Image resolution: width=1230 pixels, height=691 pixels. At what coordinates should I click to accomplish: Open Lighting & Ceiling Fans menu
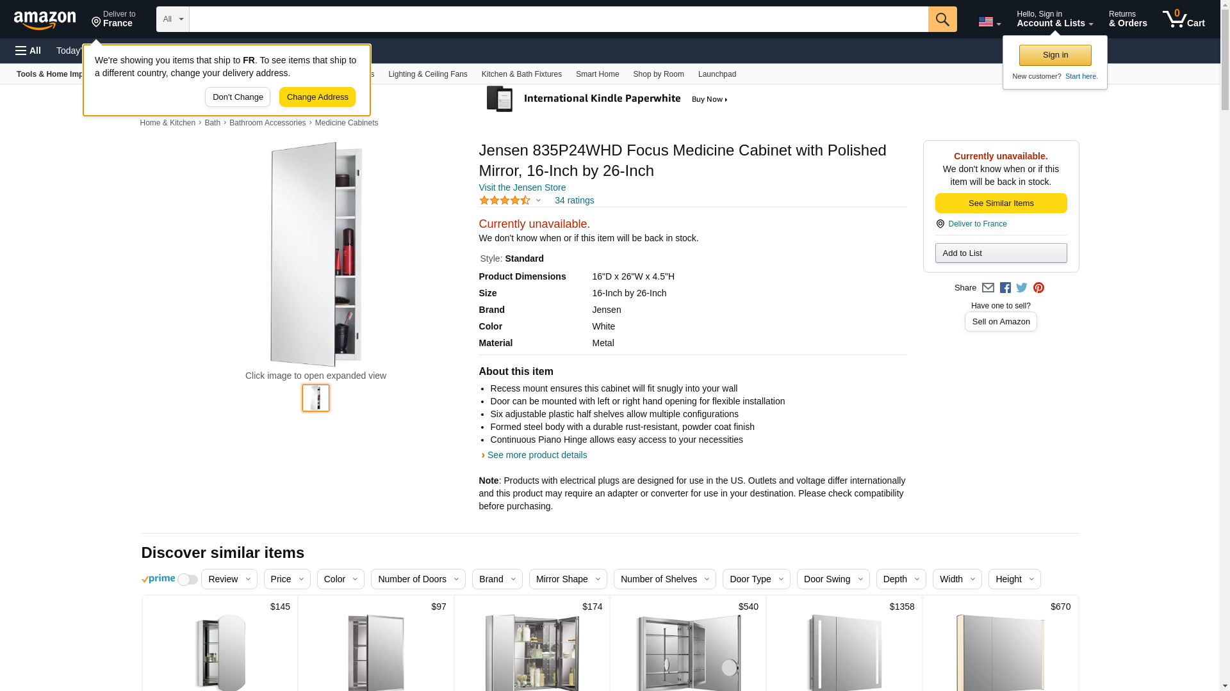(x=427, y=74)
